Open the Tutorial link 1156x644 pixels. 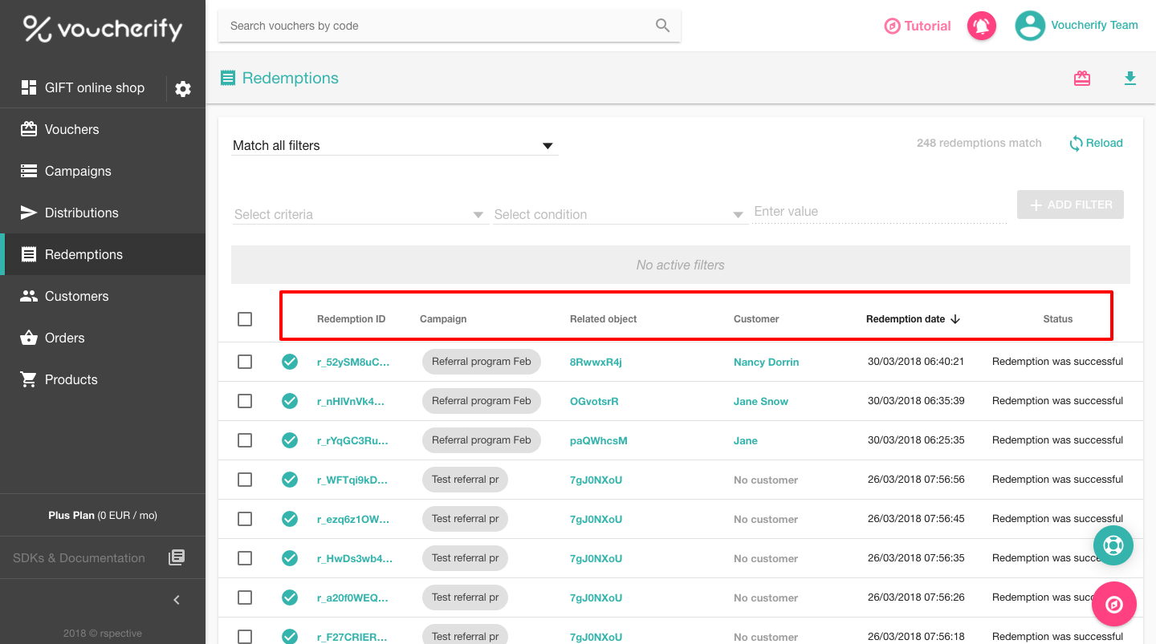[918, 26]
